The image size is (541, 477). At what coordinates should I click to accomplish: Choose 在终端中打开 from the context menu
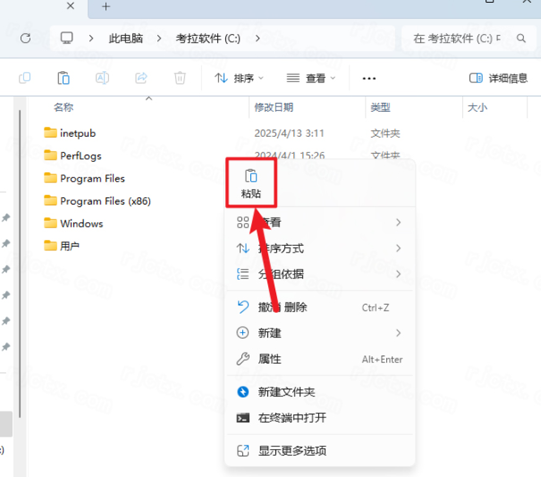(x=292, y=418)
